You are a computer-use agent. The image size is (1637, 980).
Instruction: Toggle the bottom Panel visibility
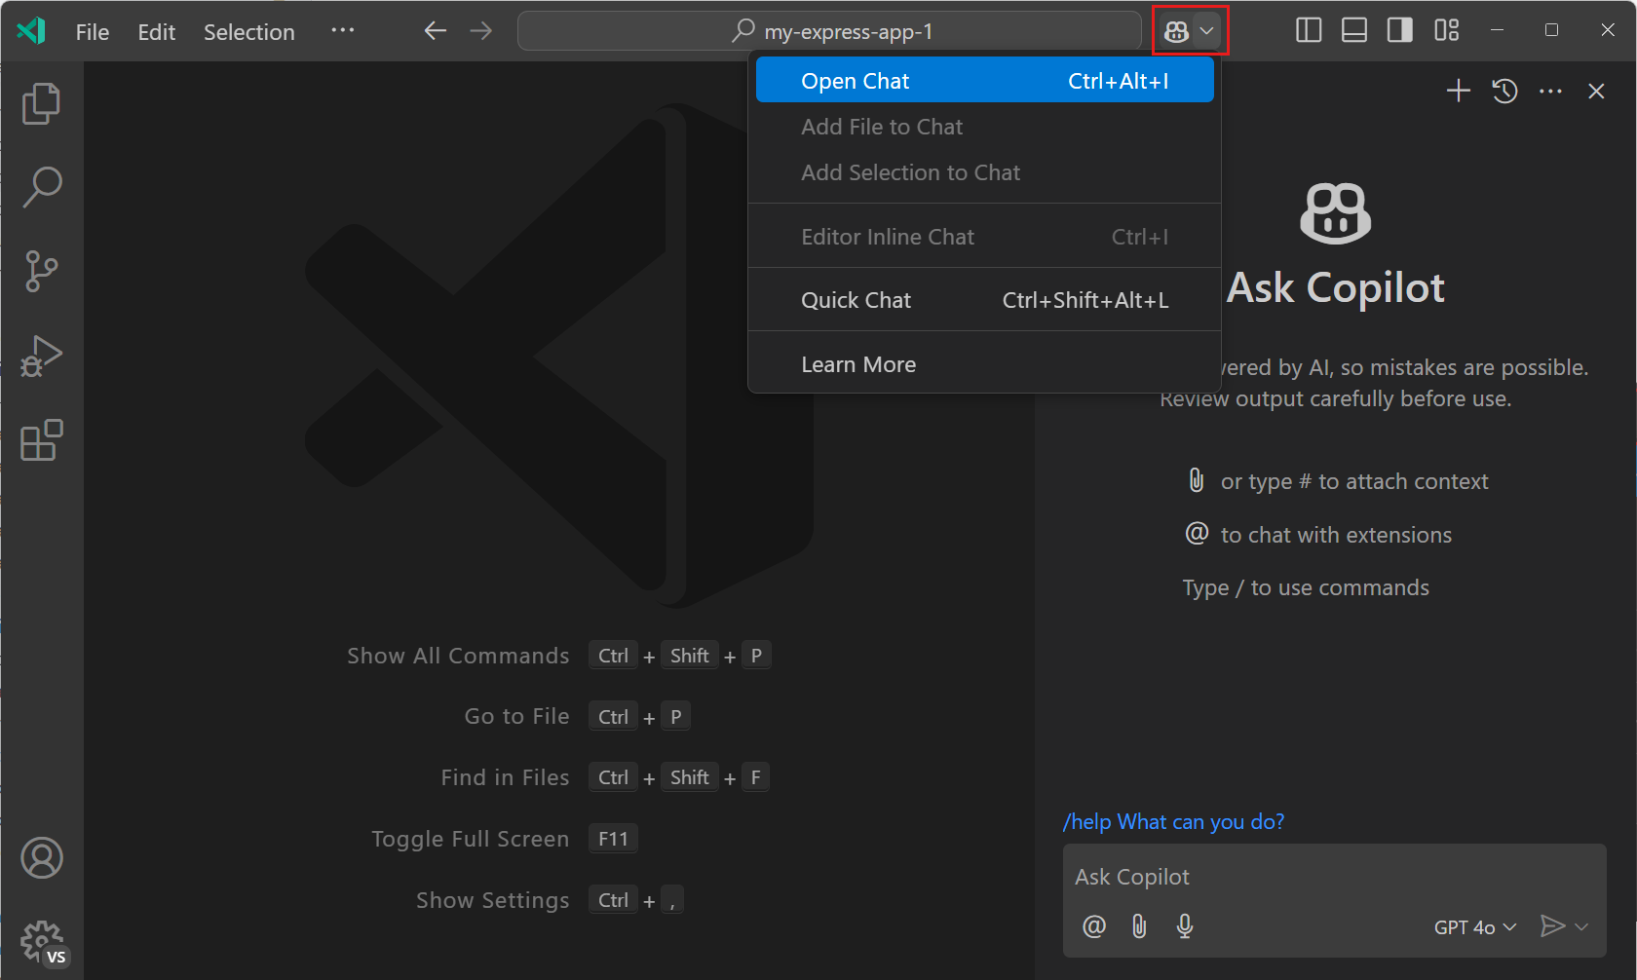(x=1353, y=30)
